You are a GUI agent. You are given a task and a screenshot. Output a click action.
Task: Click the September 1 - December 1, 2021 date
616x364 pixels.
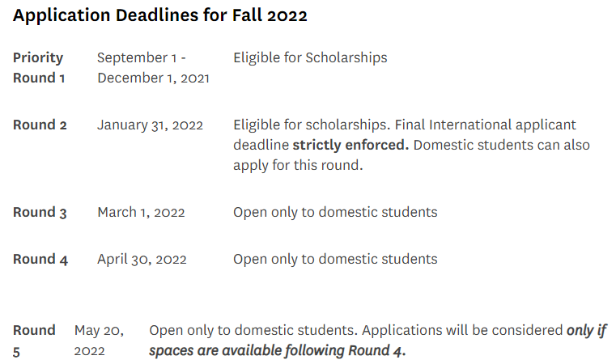coord(153,67)
